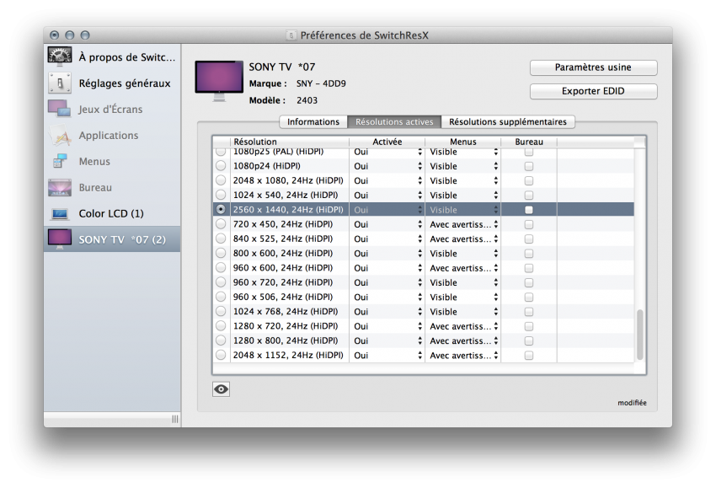Open Menus dropdown for 960 x 600 row
Image resolution: width=716 pixels, height=488 pixels.
tap(463, 268)
